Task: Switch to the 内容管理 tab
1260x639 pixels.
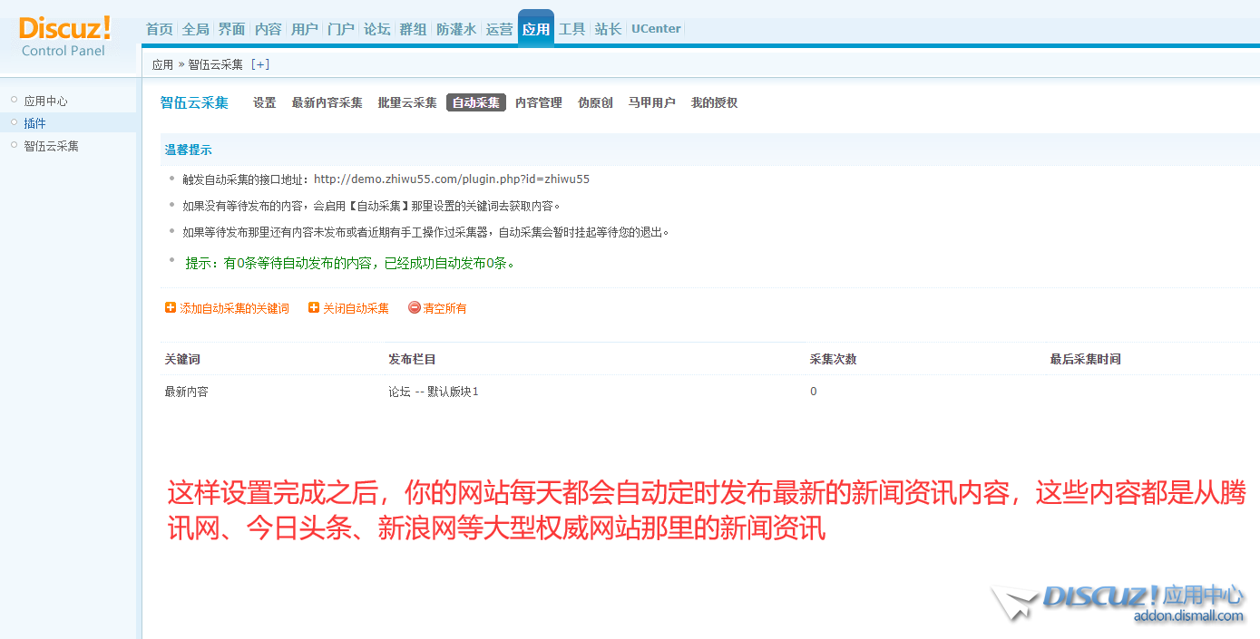Action: click(539, 102)
